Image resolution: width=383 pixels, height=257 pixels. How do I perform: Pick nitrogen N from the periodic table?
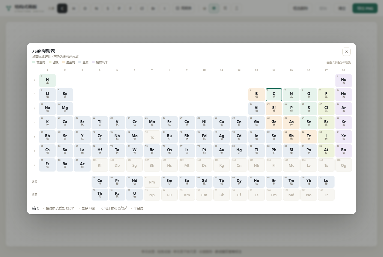click(x=291, y=95)
